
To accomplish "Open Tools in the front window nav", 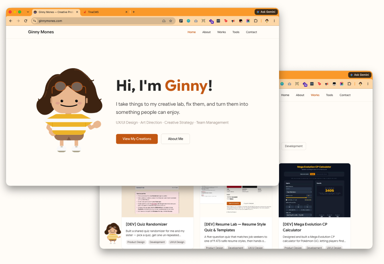I will [x=236, y=32].
